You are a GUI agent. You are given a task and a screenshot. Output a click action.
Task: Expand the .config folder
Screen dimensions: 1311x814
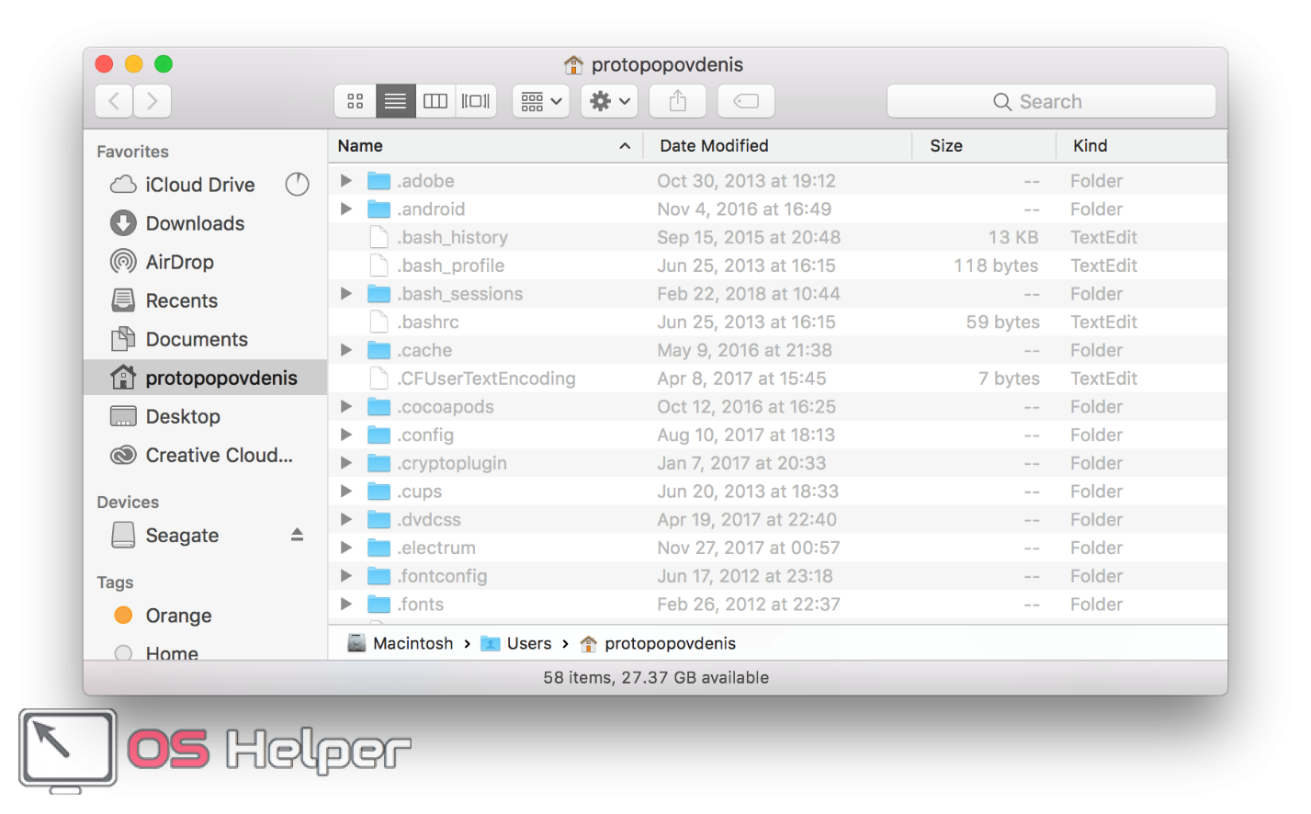(346, 435)
